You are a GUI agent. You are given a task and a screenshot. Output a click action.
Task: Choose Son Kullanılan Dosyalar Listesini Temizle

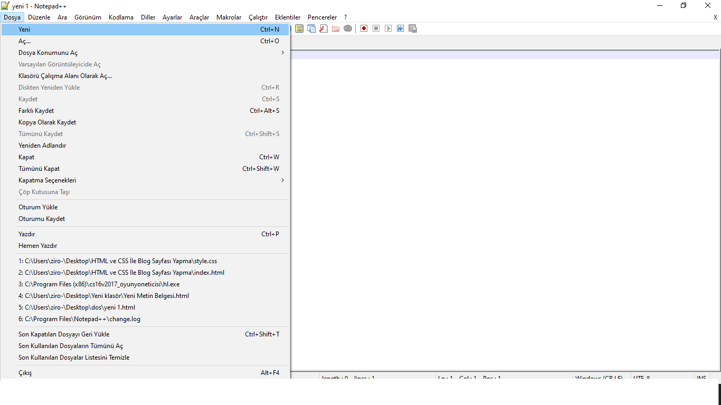pyautogui.click(x=145, y=358)
